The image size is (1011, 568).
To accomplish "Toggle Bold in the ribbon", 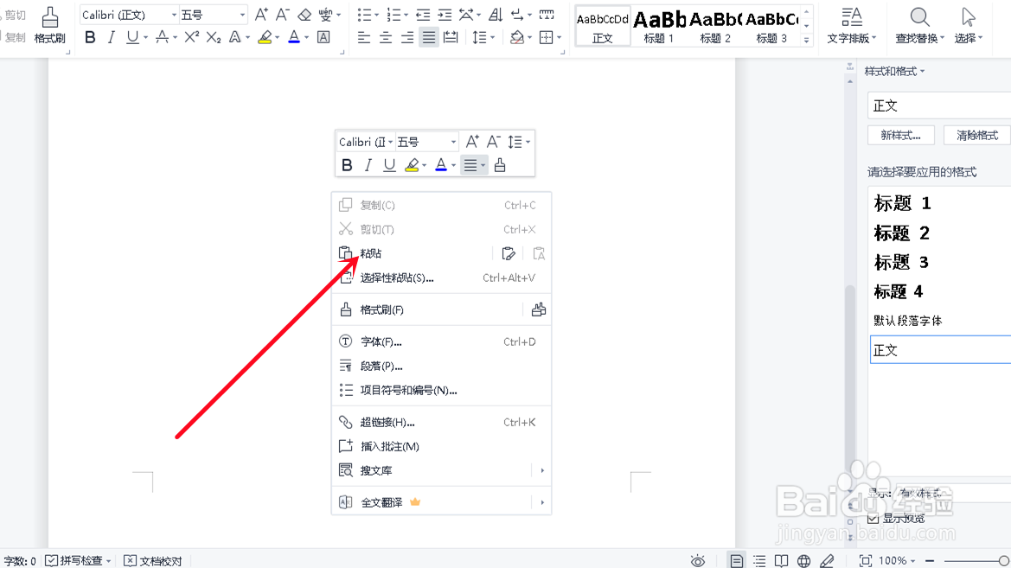I will pyautogui.click(x=90, y=37).
